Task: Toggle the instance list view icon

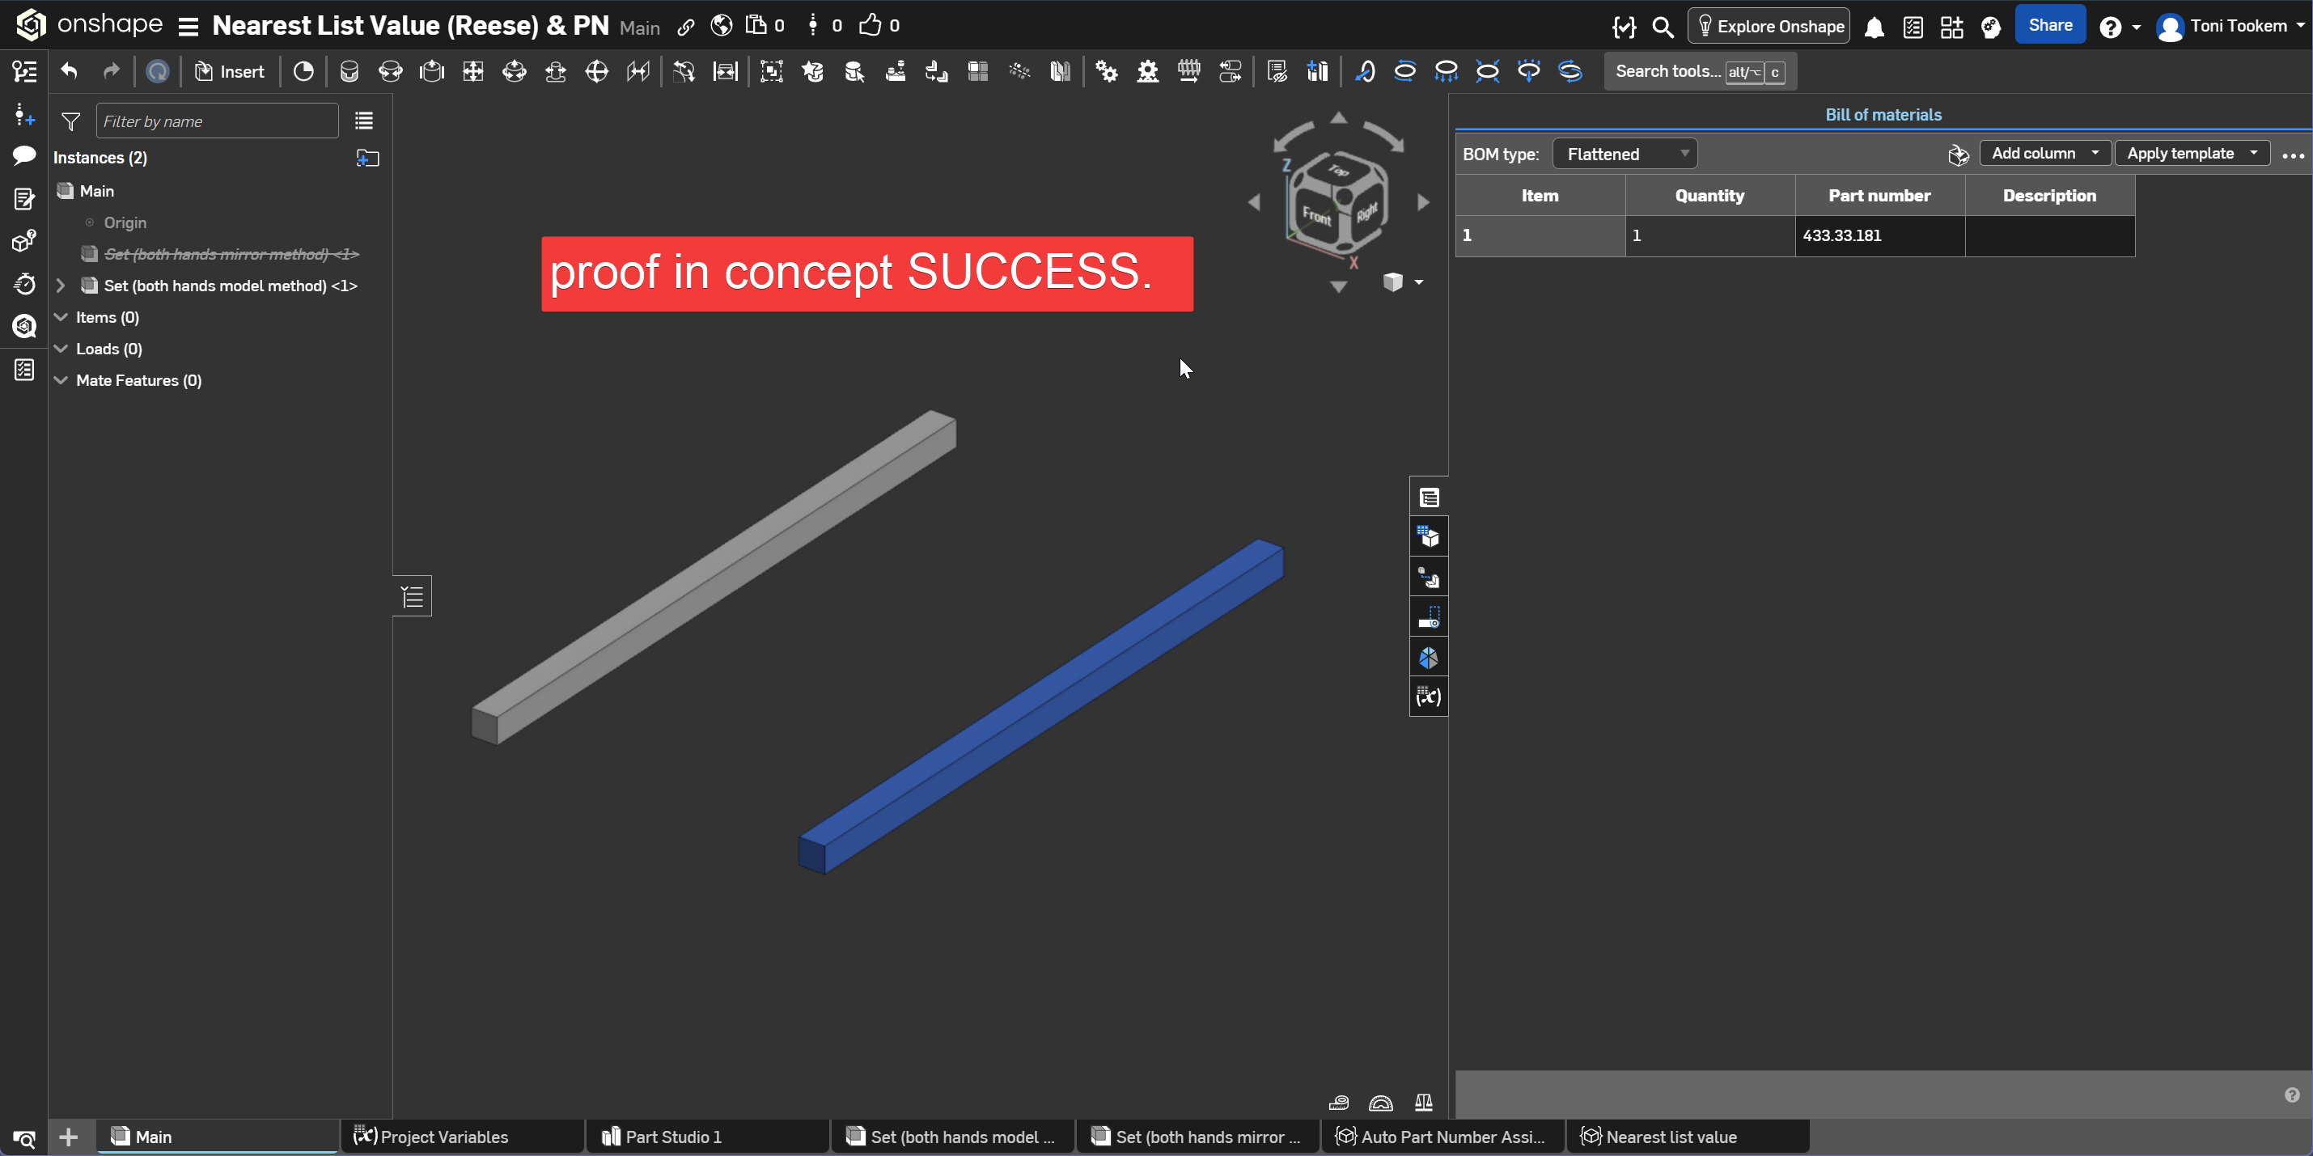Action: (363, 121)
